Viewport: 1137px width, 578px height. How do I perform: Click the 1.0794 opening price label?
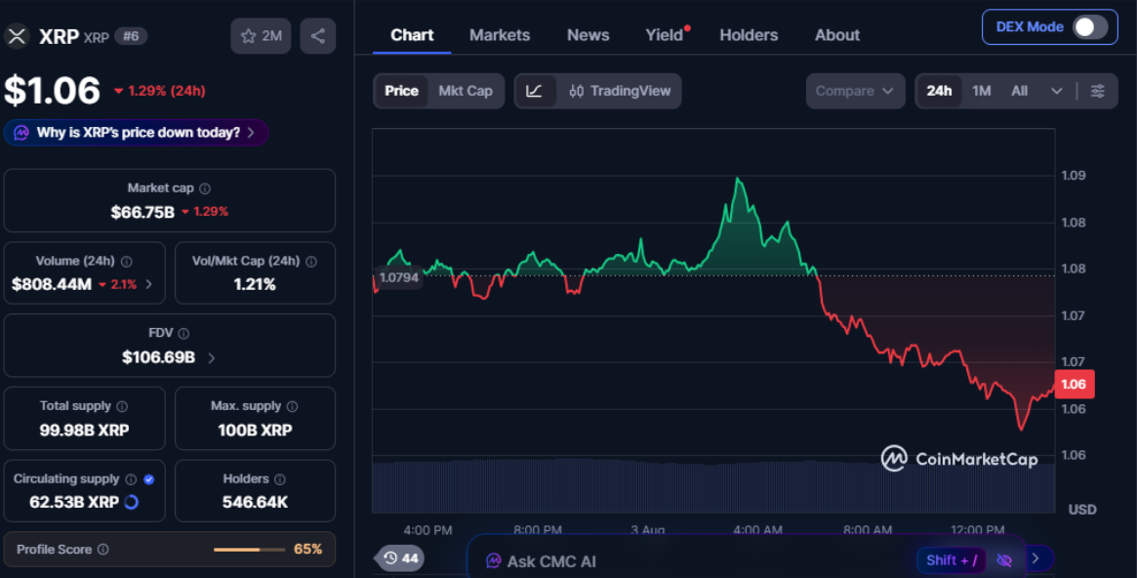tap(399, 277)
